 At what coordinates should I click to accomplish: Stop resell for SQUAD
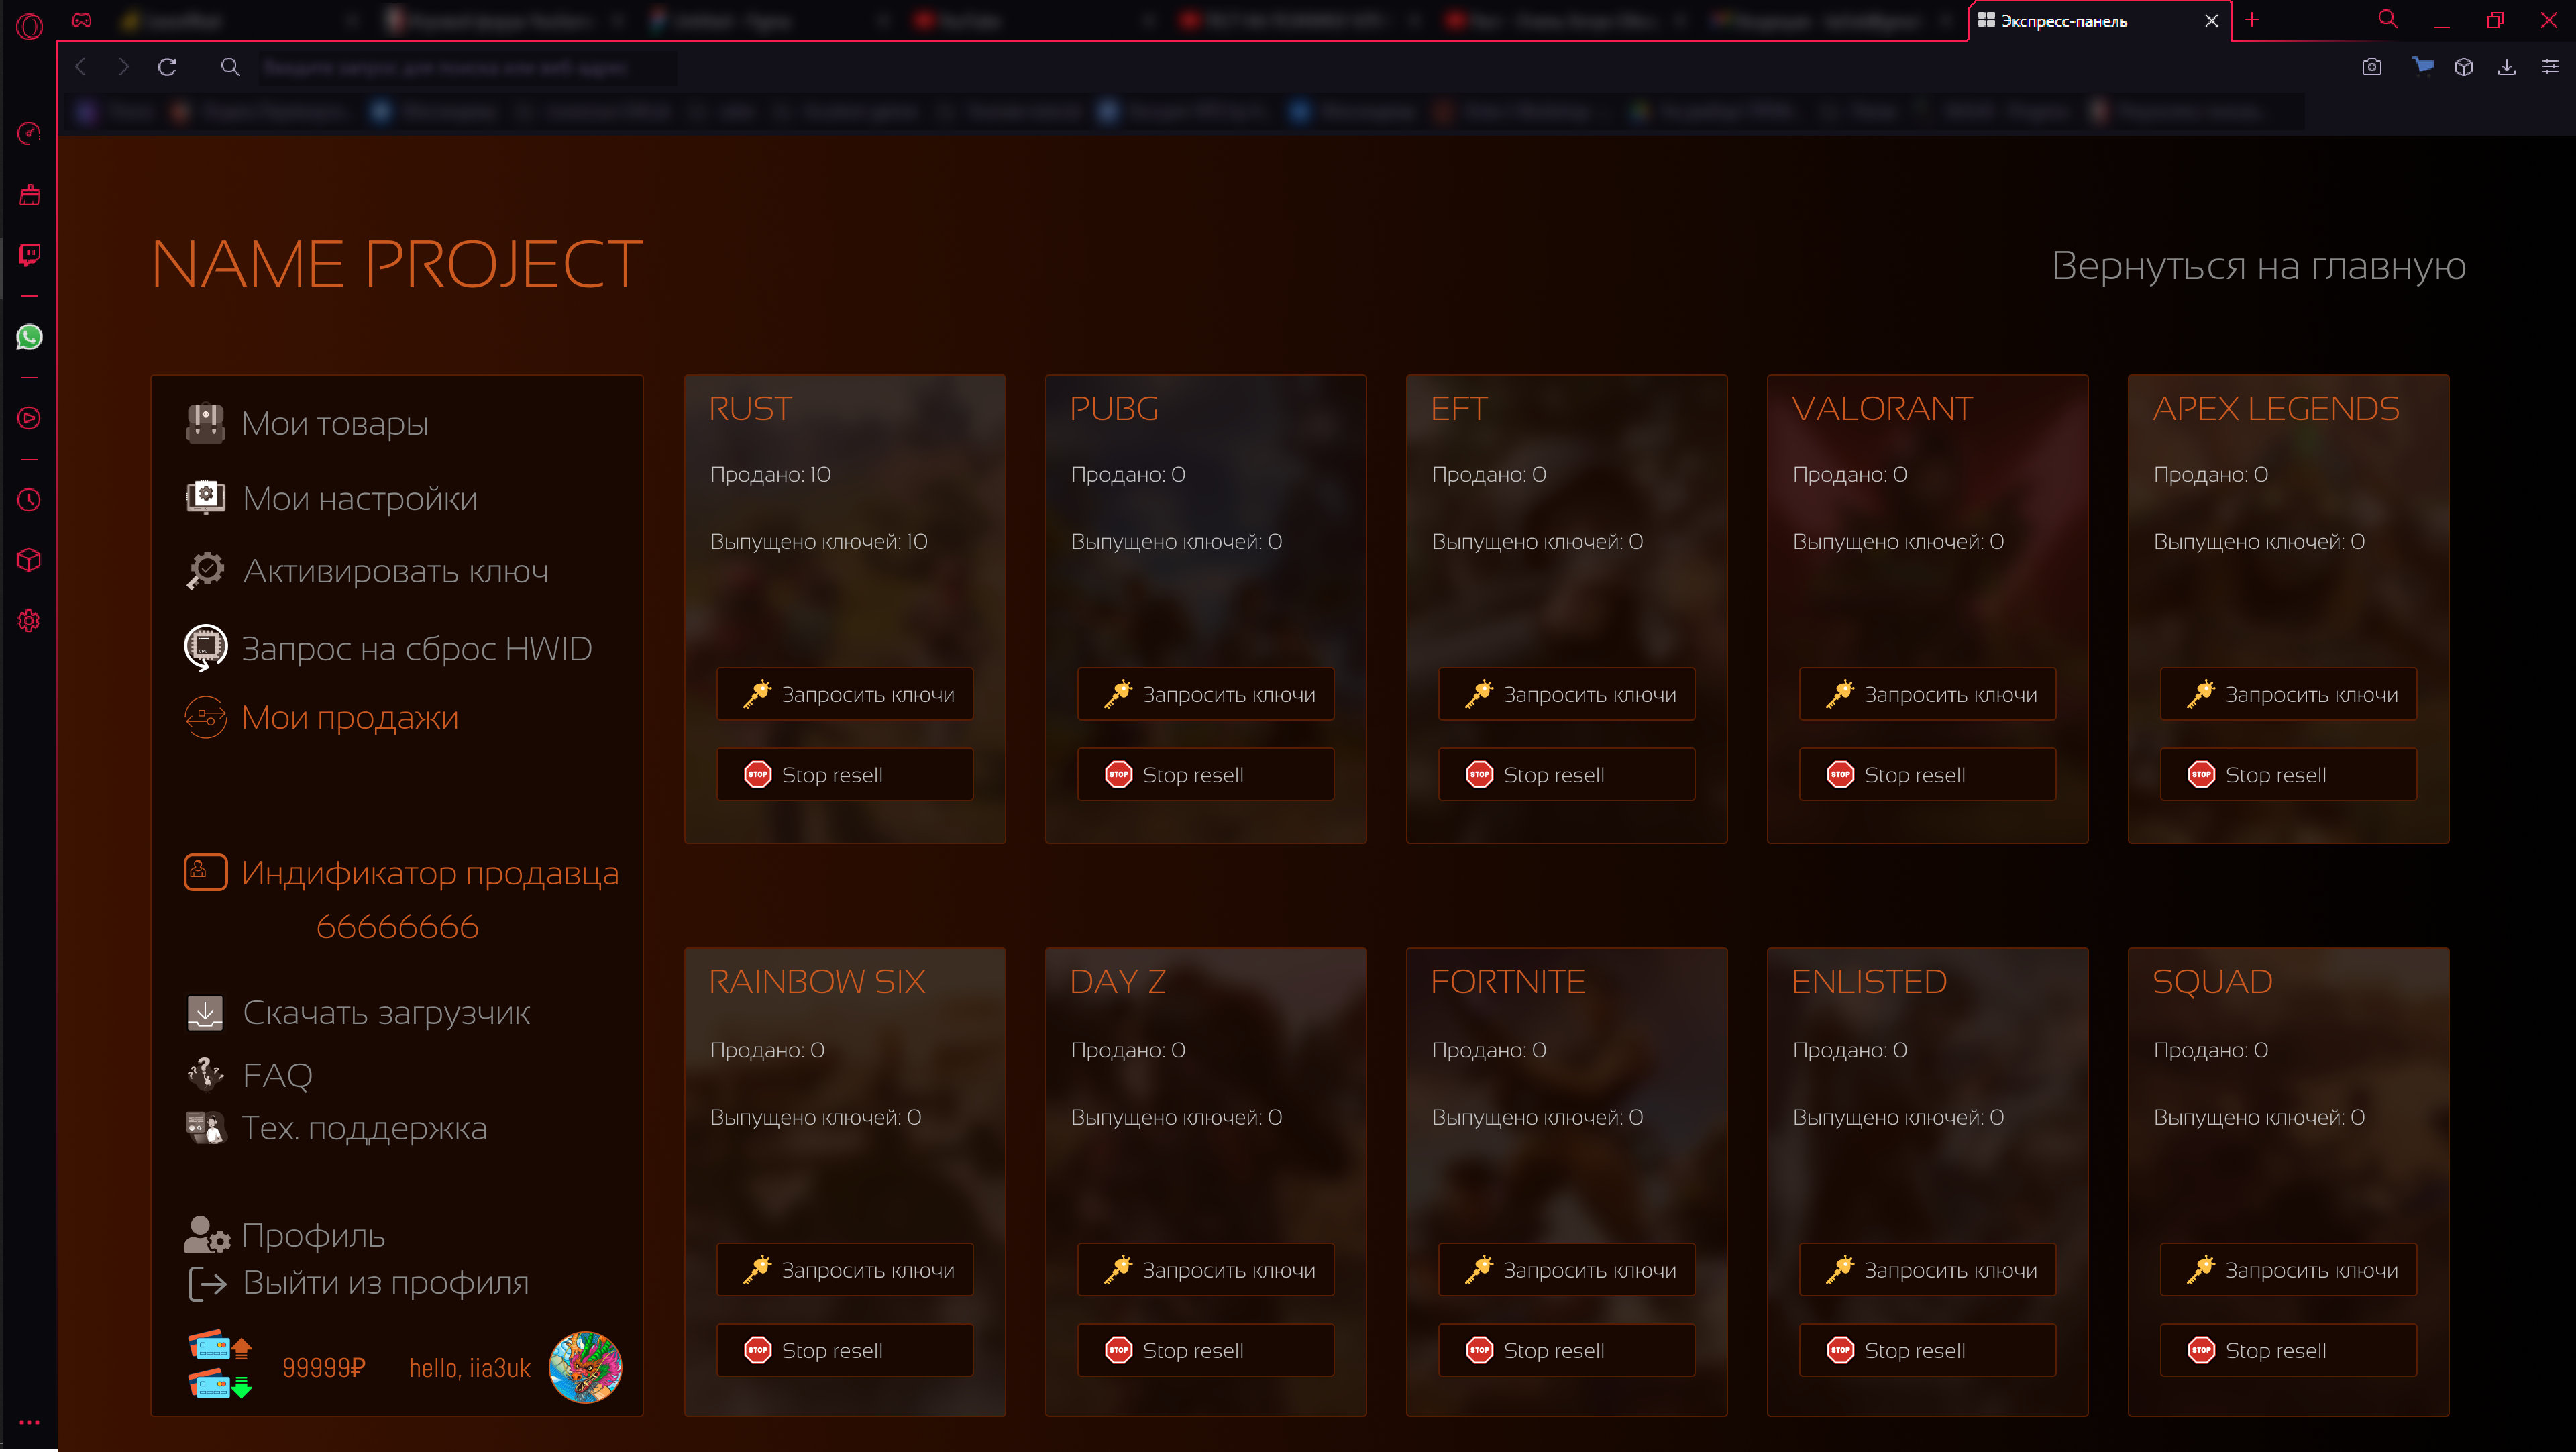(x=2289, y=1350)
